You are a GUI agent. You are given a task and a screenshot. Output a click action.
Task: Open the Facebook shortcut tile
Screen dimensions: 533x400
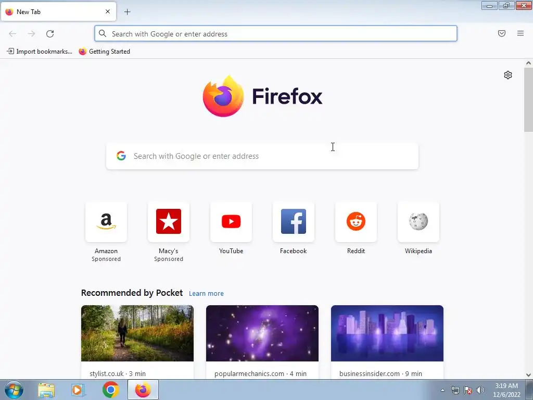[294, 222]
